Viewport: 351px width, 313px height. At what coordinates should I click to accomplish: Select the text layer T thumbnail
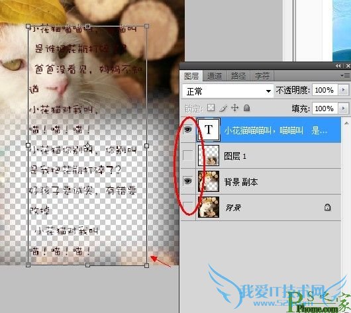pyautogui.click(x=209, y=130)
